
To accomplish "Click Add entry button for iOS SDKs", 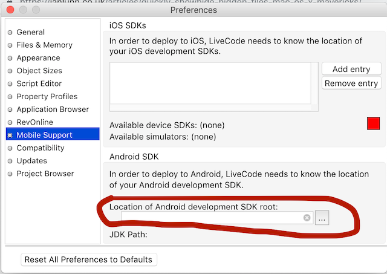I will click(x=351, y=69).
